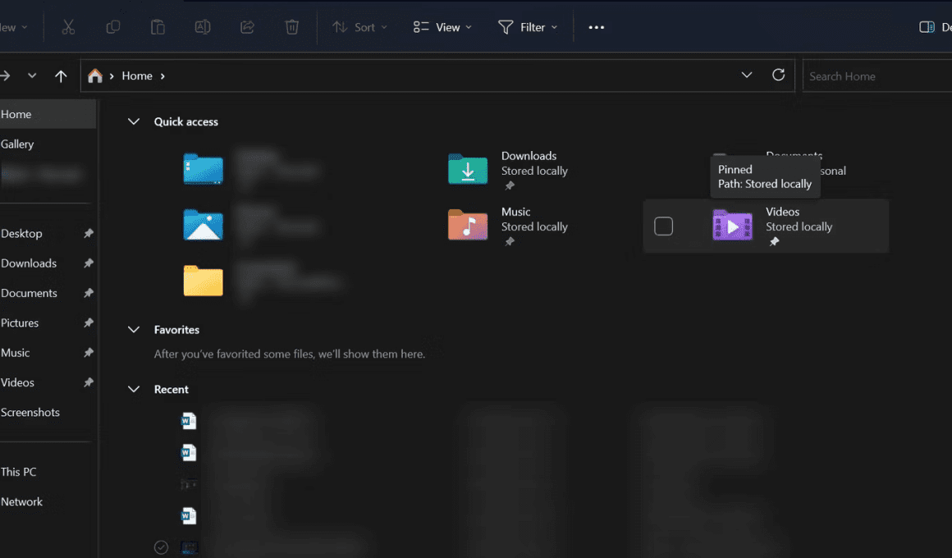This screenshot has width=952, height=558.
Task: Expand the address bar history dropdown
Action: coord(747,75)
